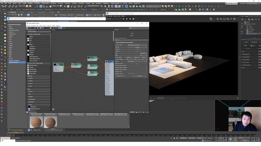Open the named selection sets dropdown
The height and width of the screenshot is (146, 261).
click(x=93, y=6)
